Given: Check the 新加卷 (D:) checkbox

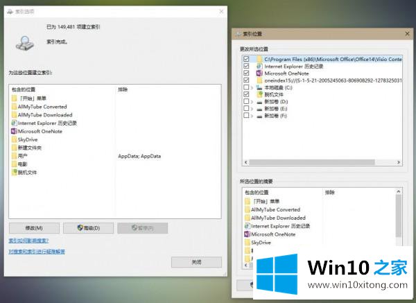Looking at the screenshot, I should (246, 101).
